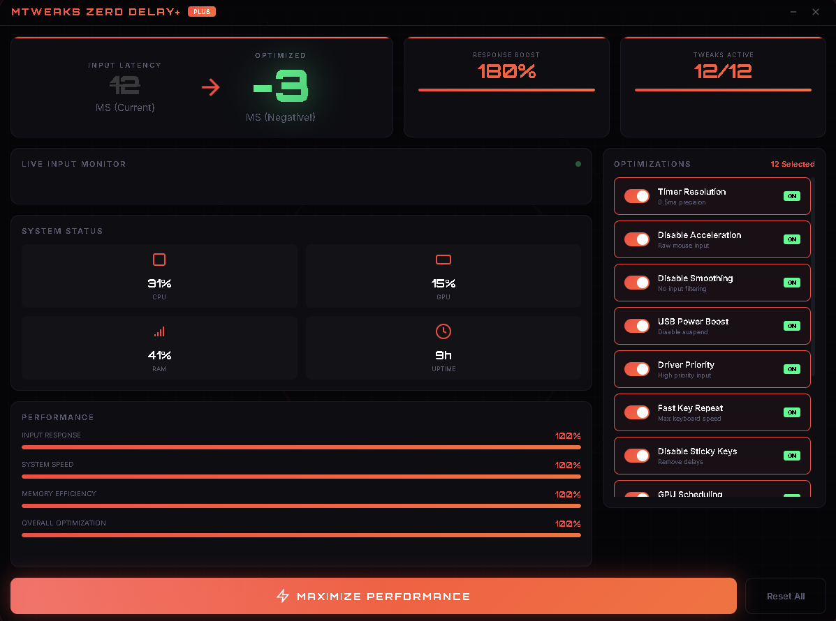836x621 pixels.
Task: Disable the Disable Acceleration switch
Action: (x=636, y=239)
